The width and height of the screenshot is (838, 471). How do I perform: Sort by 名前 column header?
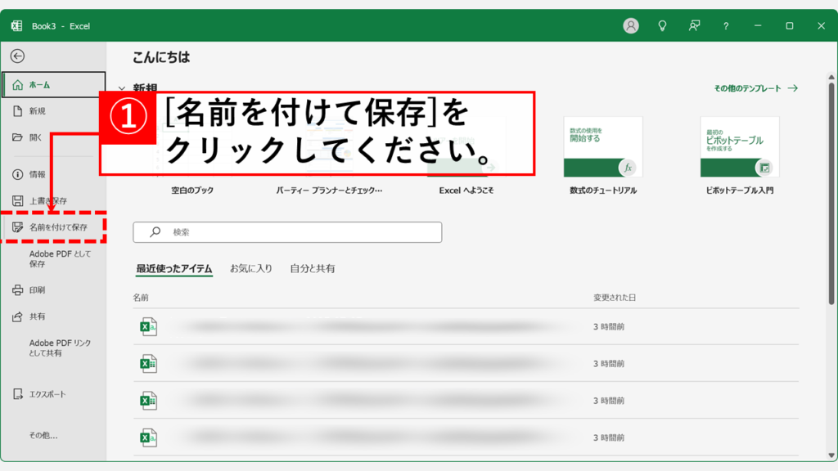141,298
